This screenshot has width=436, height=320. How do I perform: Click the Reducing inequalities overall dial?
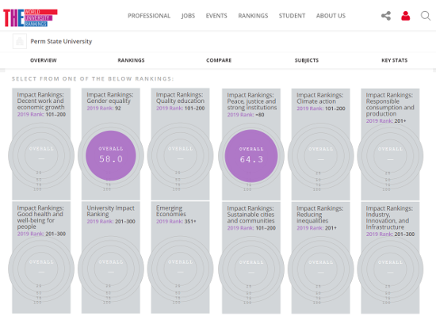[x=320, y=269]
